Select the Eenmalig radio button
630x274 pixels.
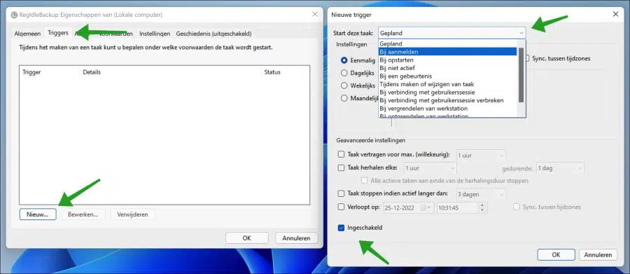[344, 60]
